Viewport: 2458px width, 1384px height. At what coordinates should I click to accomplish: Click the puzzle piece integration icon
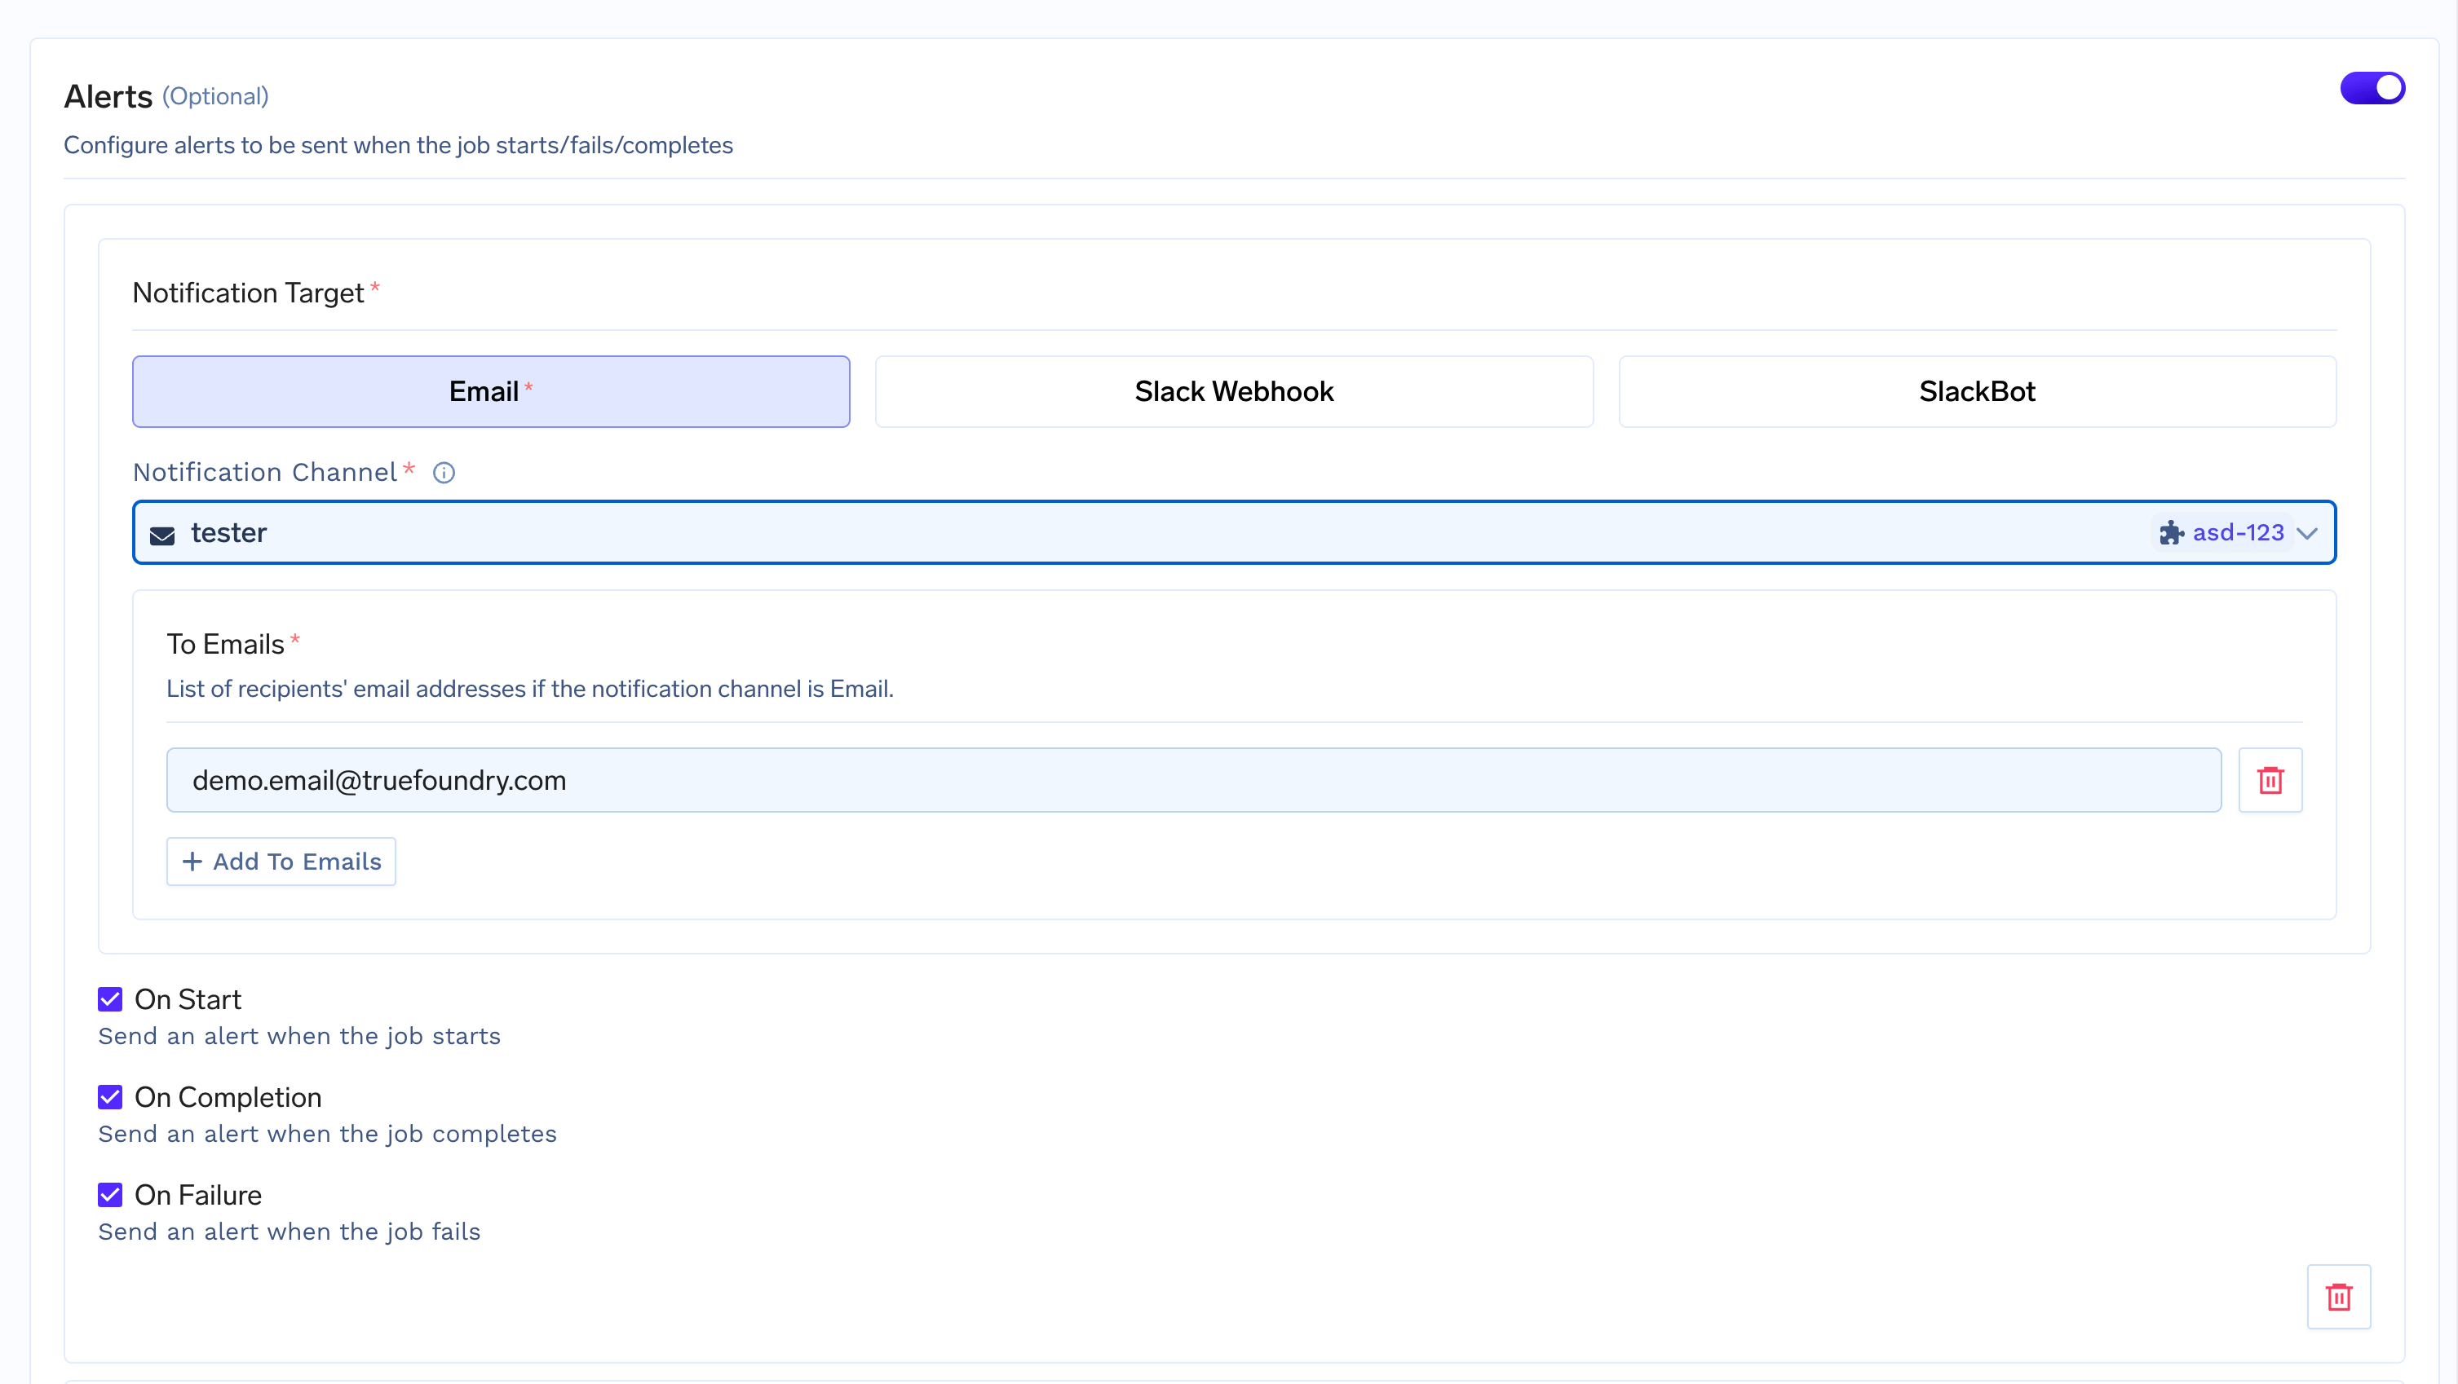pyautogui.click(x=2172, y=532)
